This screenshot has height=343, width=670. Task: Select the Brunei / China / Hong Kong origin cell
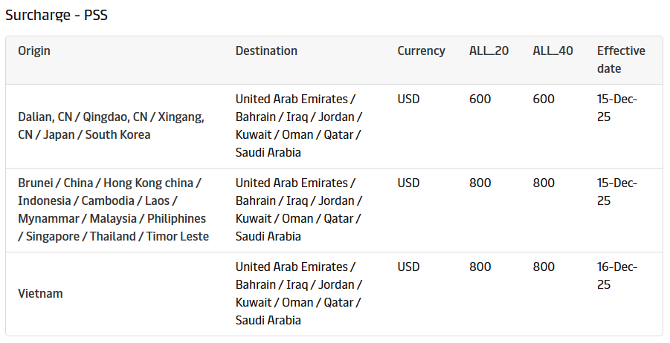113,209
